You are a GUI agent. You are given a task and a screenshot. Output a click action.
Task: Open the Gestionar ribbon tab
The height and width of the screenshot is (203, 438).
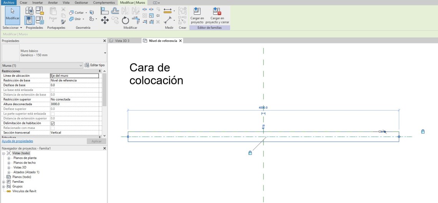point(81,3)
